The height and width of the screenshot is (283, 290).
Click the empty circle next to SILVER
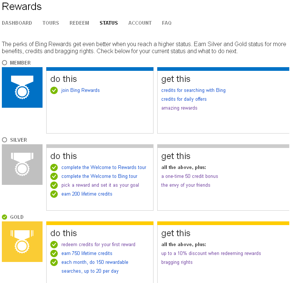point(4,140)
